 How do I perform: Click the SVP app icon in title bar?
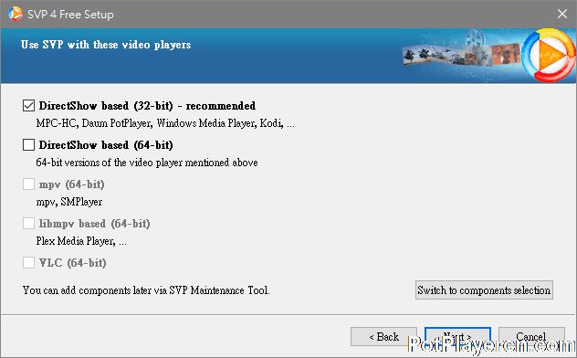pyautogui.click(x=16, y=14)
